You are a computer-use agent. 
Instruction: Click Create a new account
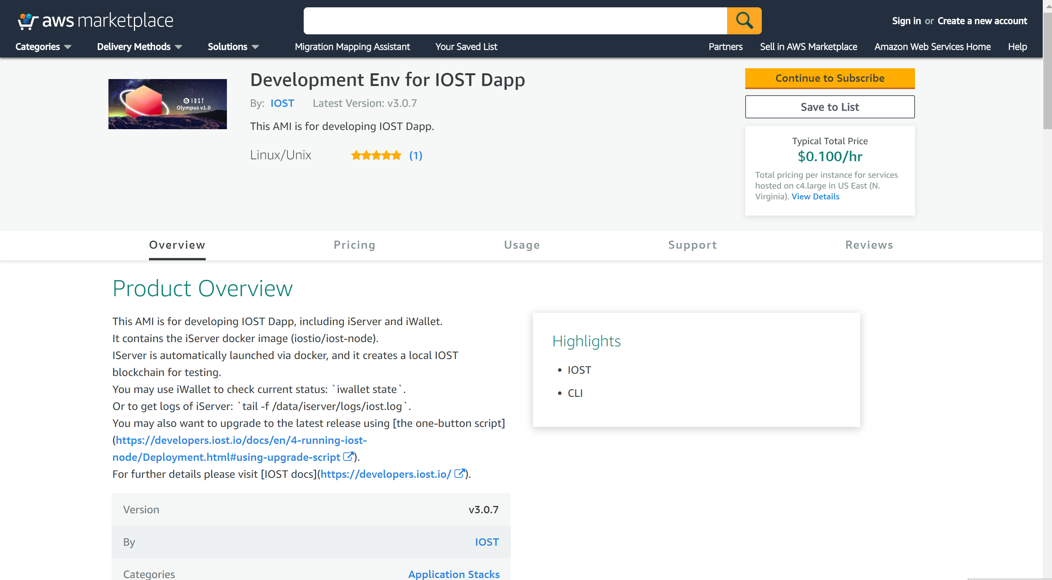pos(982,21)
